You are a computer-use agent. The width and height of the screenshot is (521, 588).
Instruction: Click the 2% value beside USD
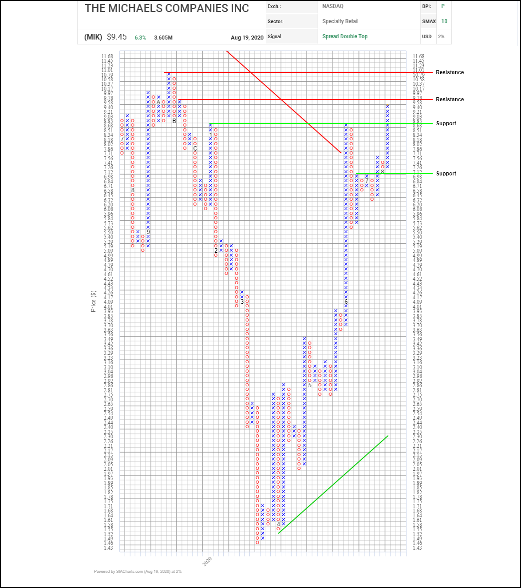tap(441, 36)
